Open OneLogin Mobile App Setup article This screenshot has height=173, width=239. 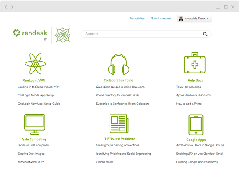36,95
